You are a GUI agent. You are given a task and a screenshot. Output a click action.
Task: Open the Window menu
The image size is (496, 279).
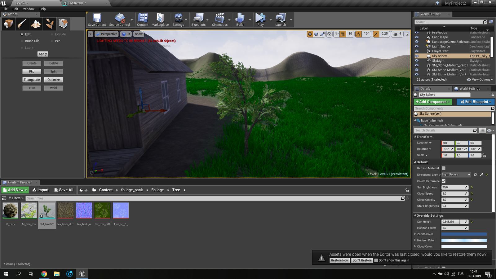[29, 9]
